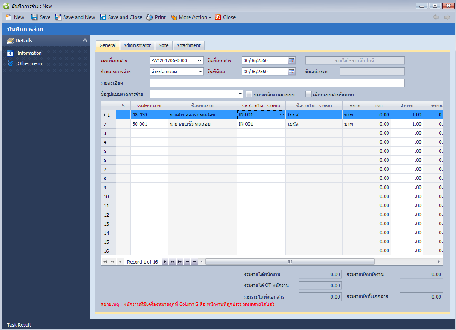Collapse the Details panel chevron
Viewport: 456px width, 330px height.
[x=85, y=41]
